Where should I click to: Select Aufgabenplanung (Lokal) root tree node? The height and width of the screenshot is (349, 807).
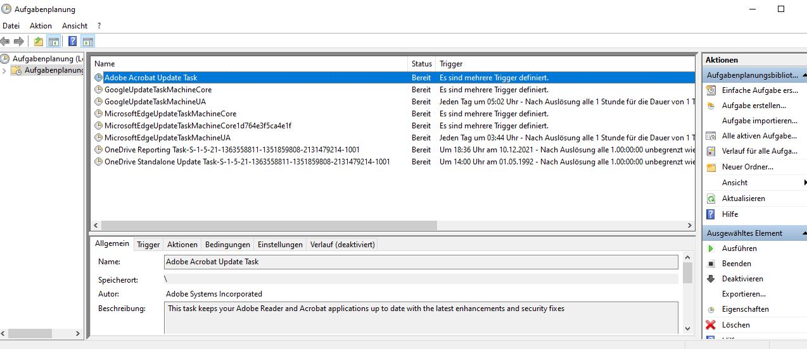[x=48, y=59]
